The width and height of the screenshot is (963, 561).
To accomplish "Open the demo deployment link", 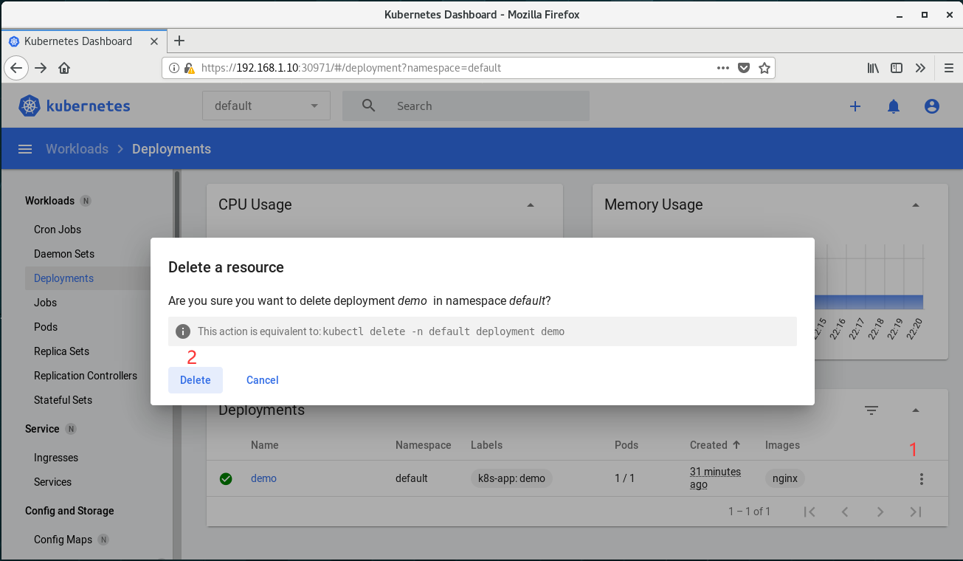I will pyautogui.click(x=263, y=478).
